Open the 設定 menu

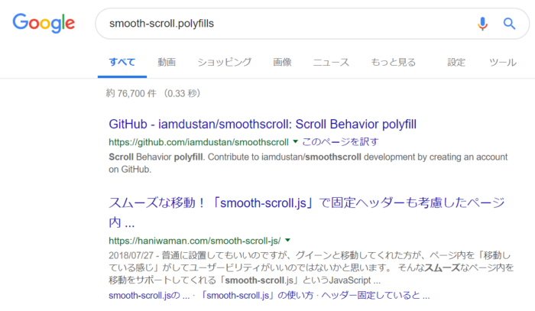(456, 63)
